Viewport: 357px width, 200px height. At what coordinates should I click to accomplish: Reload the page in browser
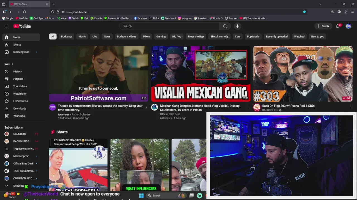[x=25, y=12]
